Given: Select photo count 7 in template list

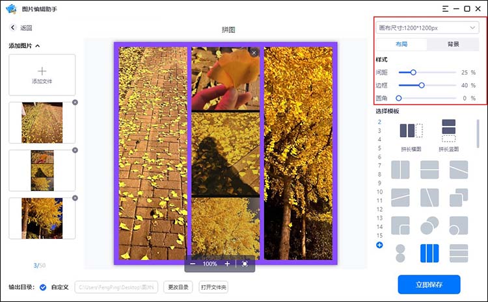Looking at the screenshot, I should [379, 166].
